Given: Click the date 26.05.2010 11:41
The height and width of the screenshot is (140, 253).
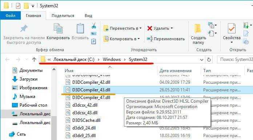Looking at the screenshot, I should click(x=175, y=90).
